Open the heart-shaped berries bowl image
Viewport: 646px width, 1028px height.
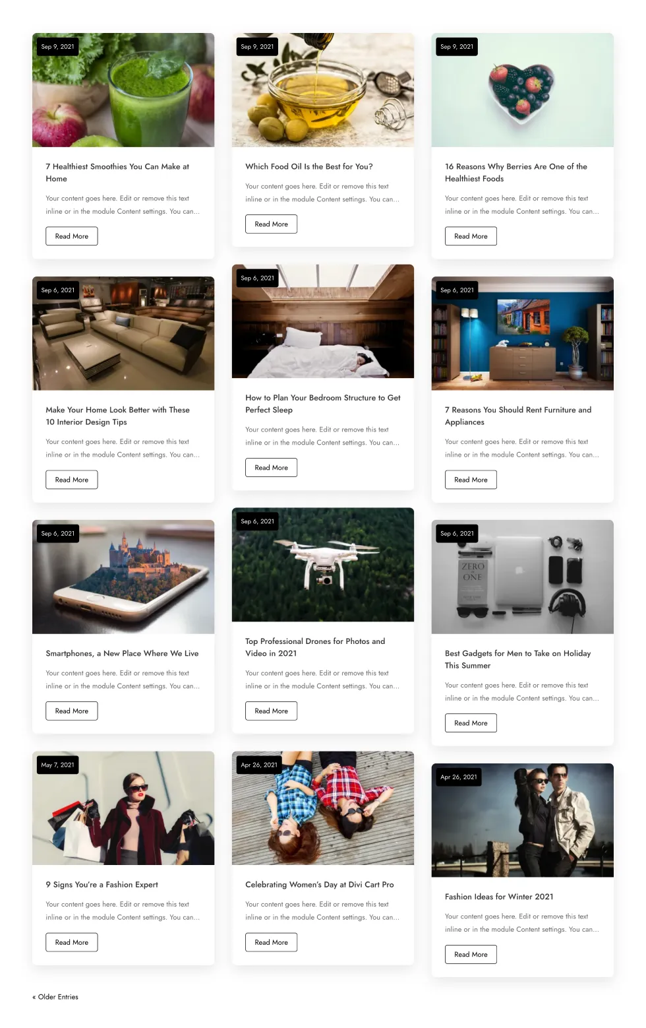522,90
